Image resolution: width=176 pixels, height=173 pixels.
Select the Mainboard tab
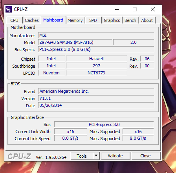[53, 20]
